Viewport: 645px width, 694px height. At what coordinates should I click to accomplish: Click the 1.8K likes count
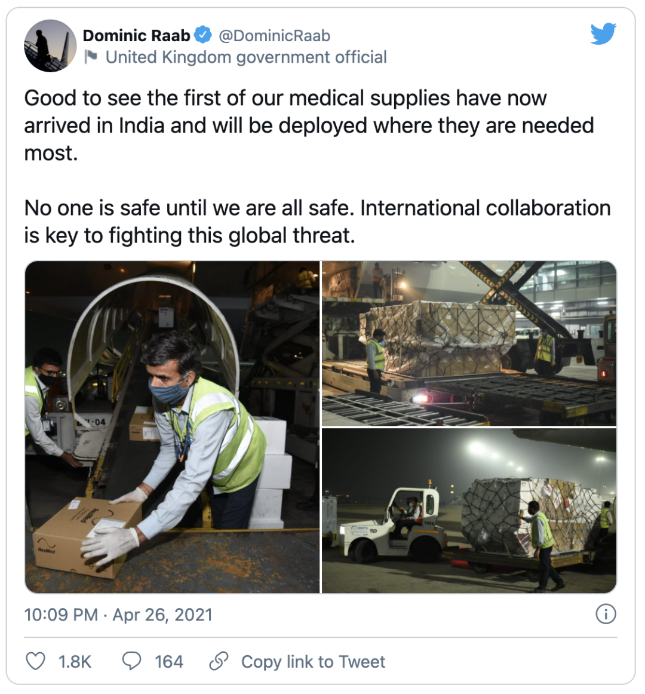pyautogui.click(x=75, y=662)
